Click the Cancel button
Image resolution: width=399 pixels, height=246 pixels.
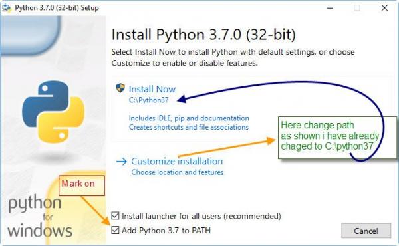pos(366,231)
